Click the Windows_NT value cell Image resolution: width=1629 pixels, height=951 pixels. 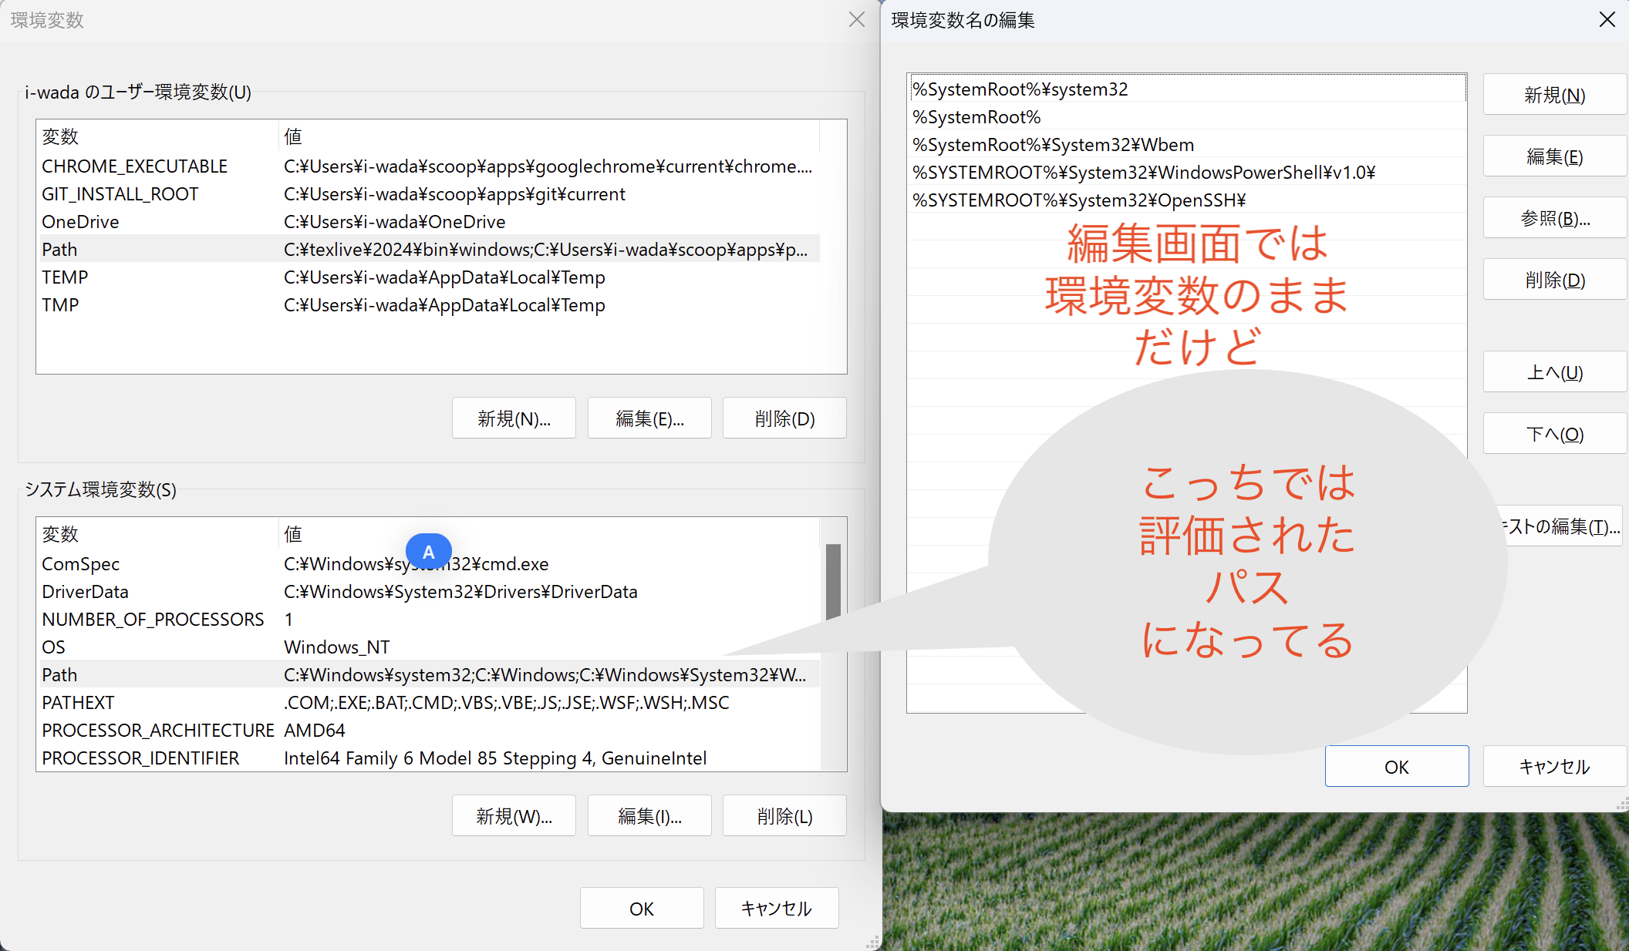[x=337, y=647]
